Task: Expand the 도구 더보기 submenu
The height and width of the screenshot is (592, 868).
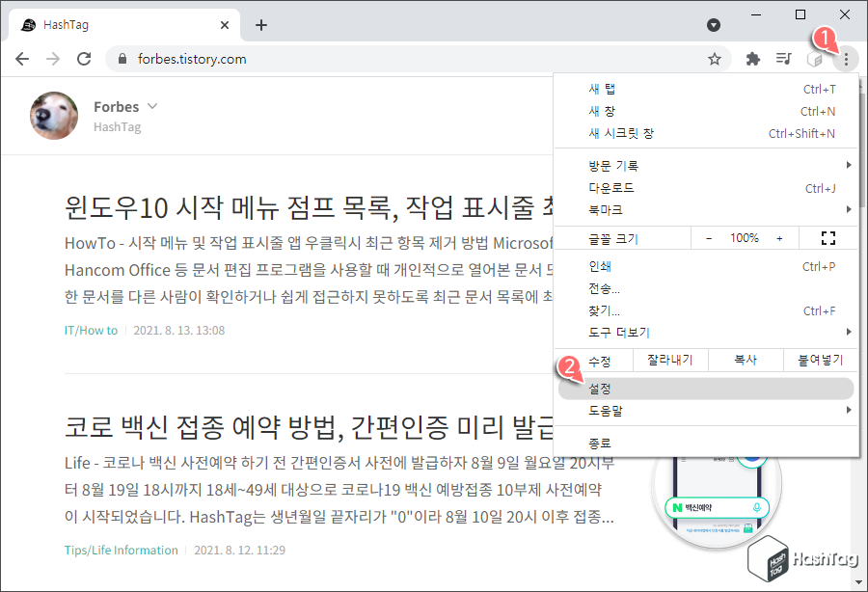Action: pos(619,332)
